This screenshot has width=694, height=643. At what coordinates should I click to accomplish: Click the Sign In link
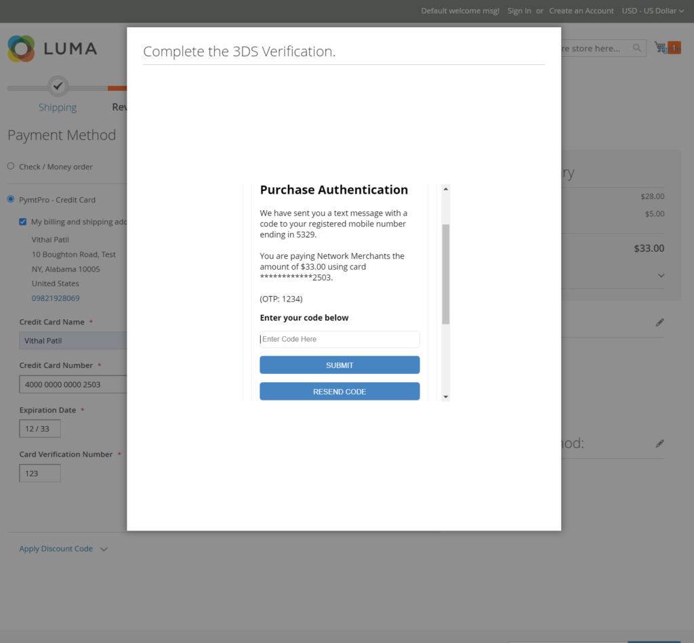pyautogui.click(x=519, y=11)
